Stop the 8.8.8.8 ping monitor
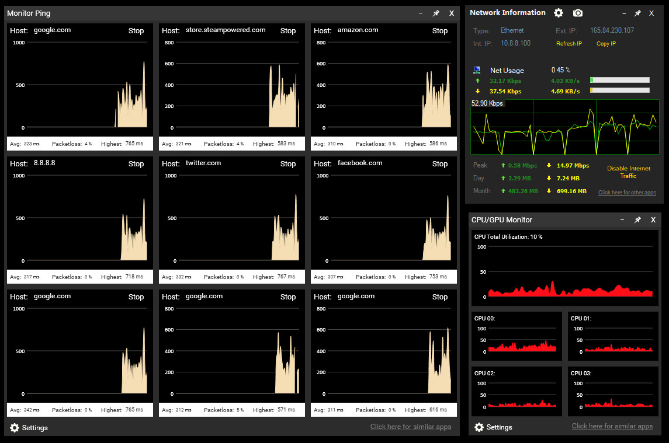This screenshot has height=443, width=669. [136, 164]
